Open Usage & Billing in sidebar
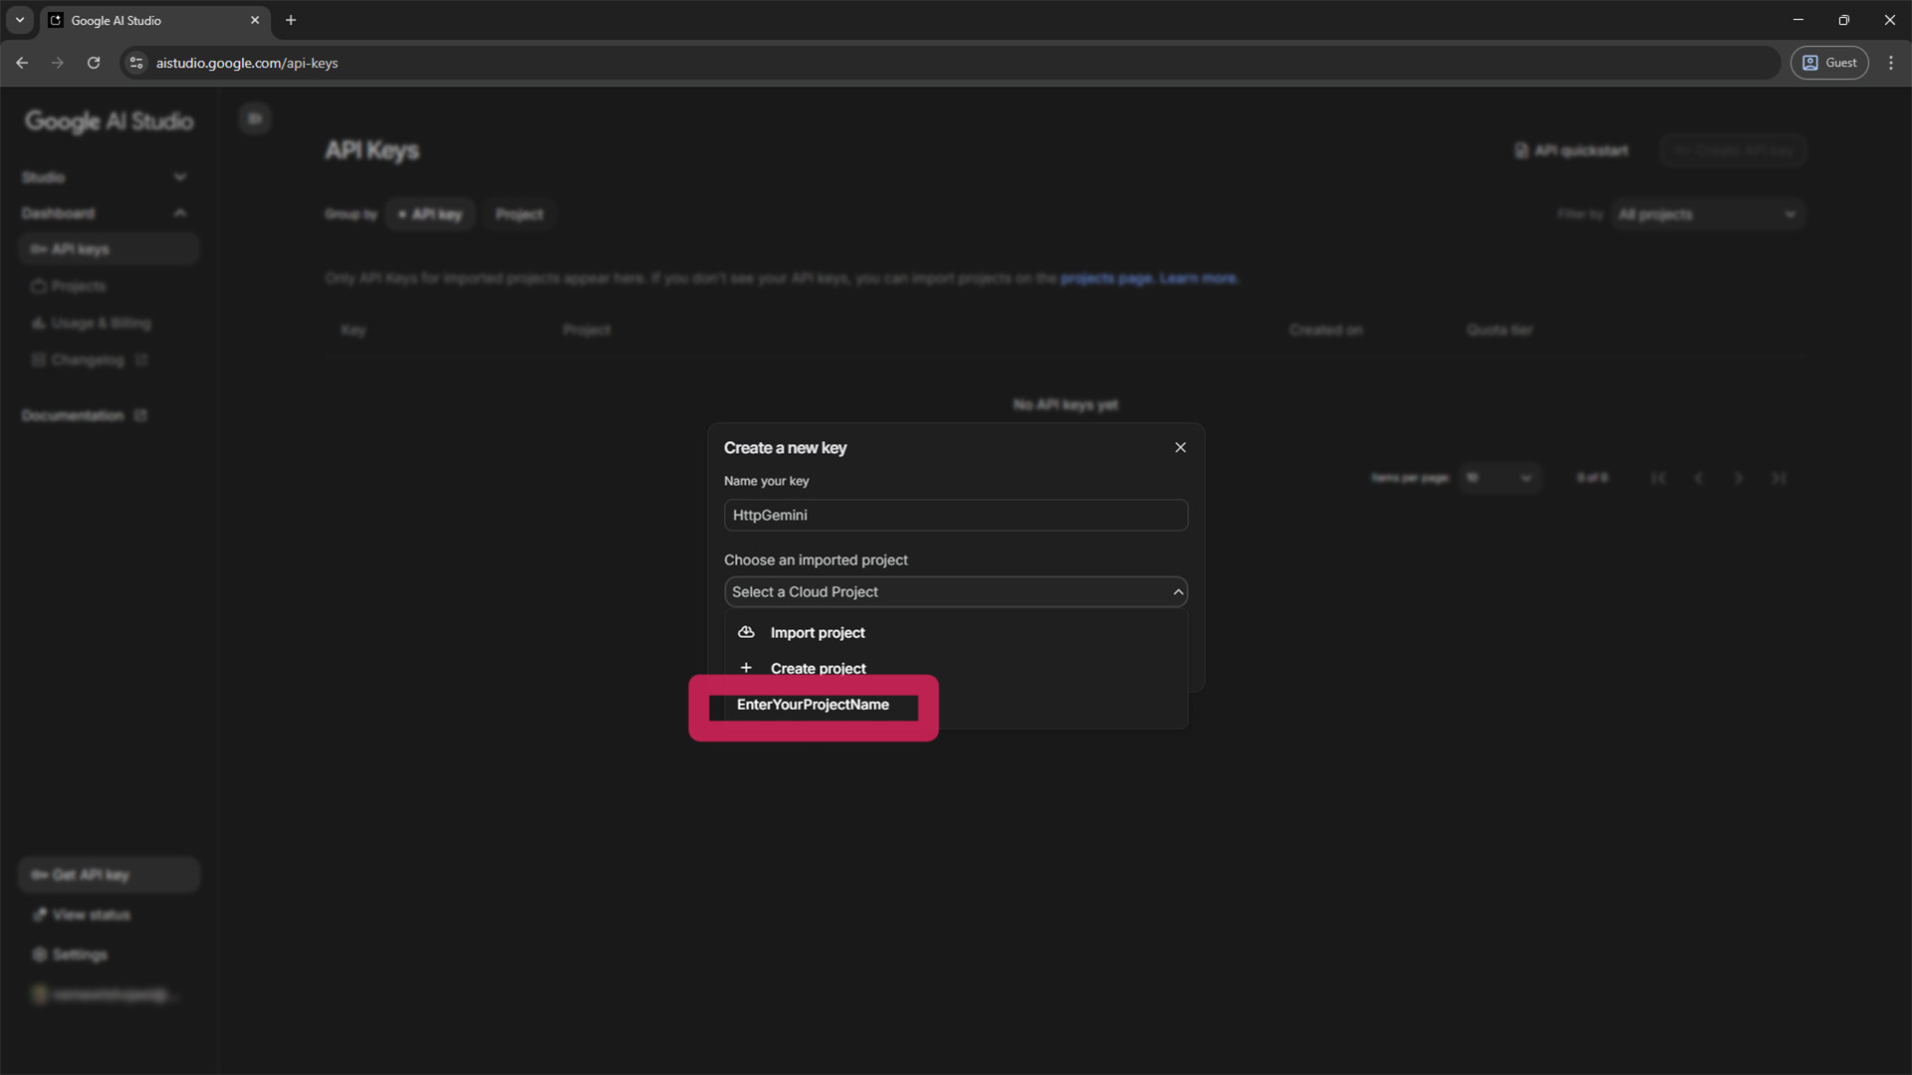1912x1075 pixels. (108, 322)
